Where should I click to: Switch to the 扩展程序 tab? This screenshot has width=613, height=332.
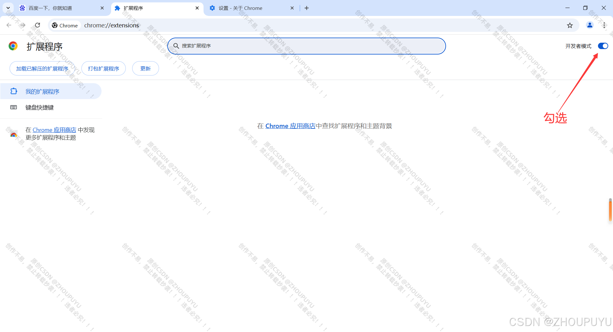(157, 8)
